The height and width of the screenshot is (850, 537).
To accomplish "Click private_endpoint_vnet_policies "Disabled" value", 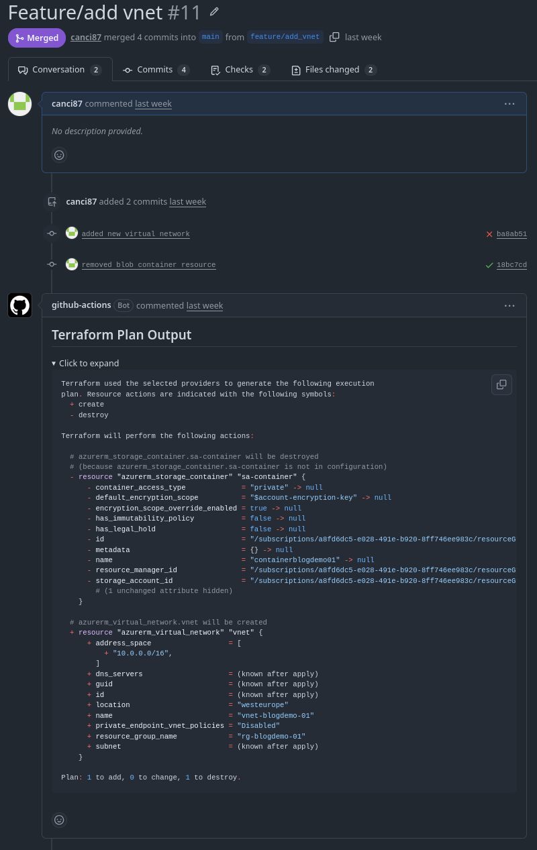I will (x=258, y=725).
